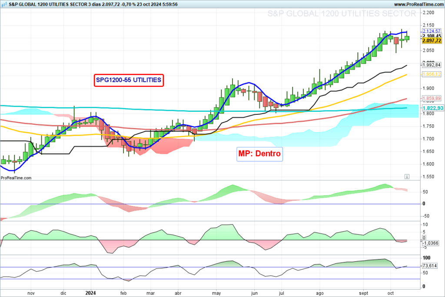This screenshot has width=445, height=297.
Task: Select the 'MP: Dentro' annotation label
Action: [259, 154]
